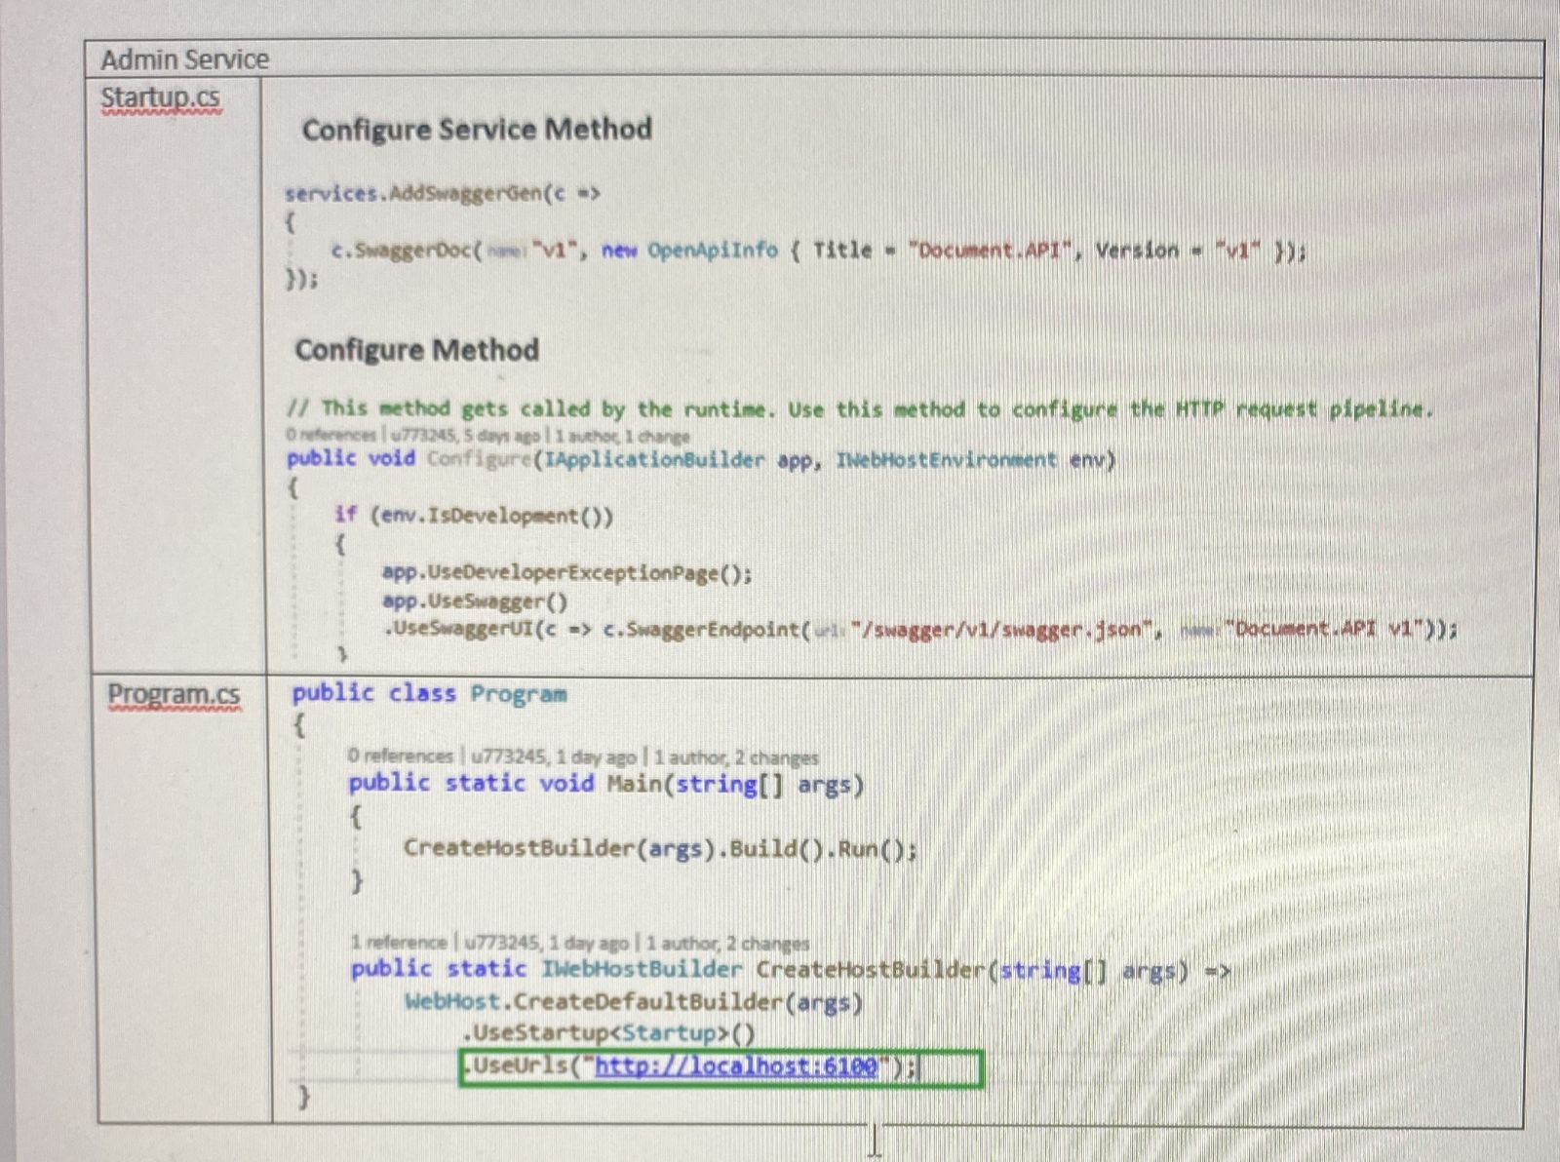Select the Configure Service Method heading
Viewport: 1560px width, 1162px height.
(478, 130)
